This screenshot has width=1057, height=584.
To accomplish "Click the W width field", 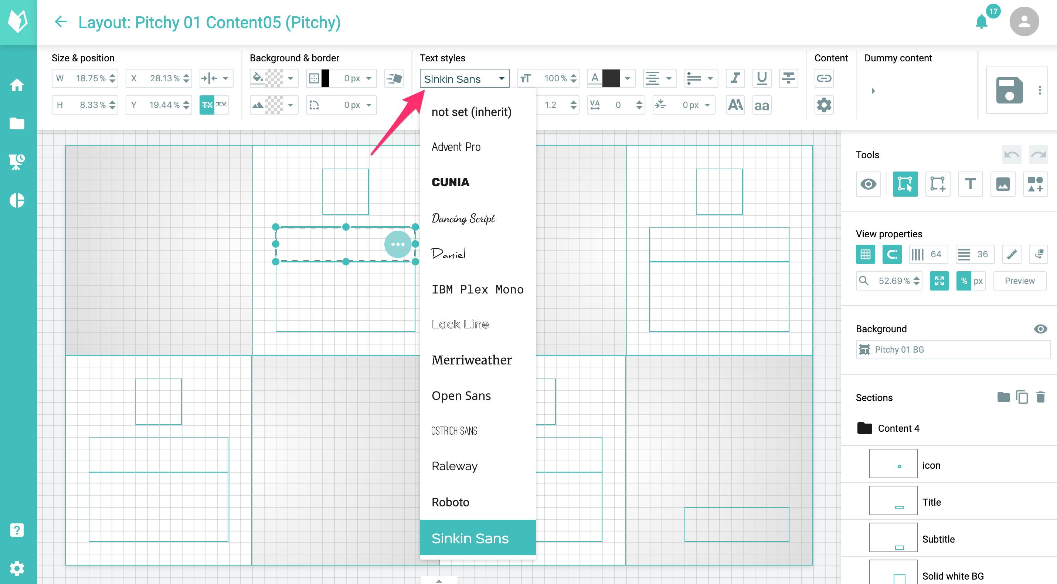I will pos(85,78).
